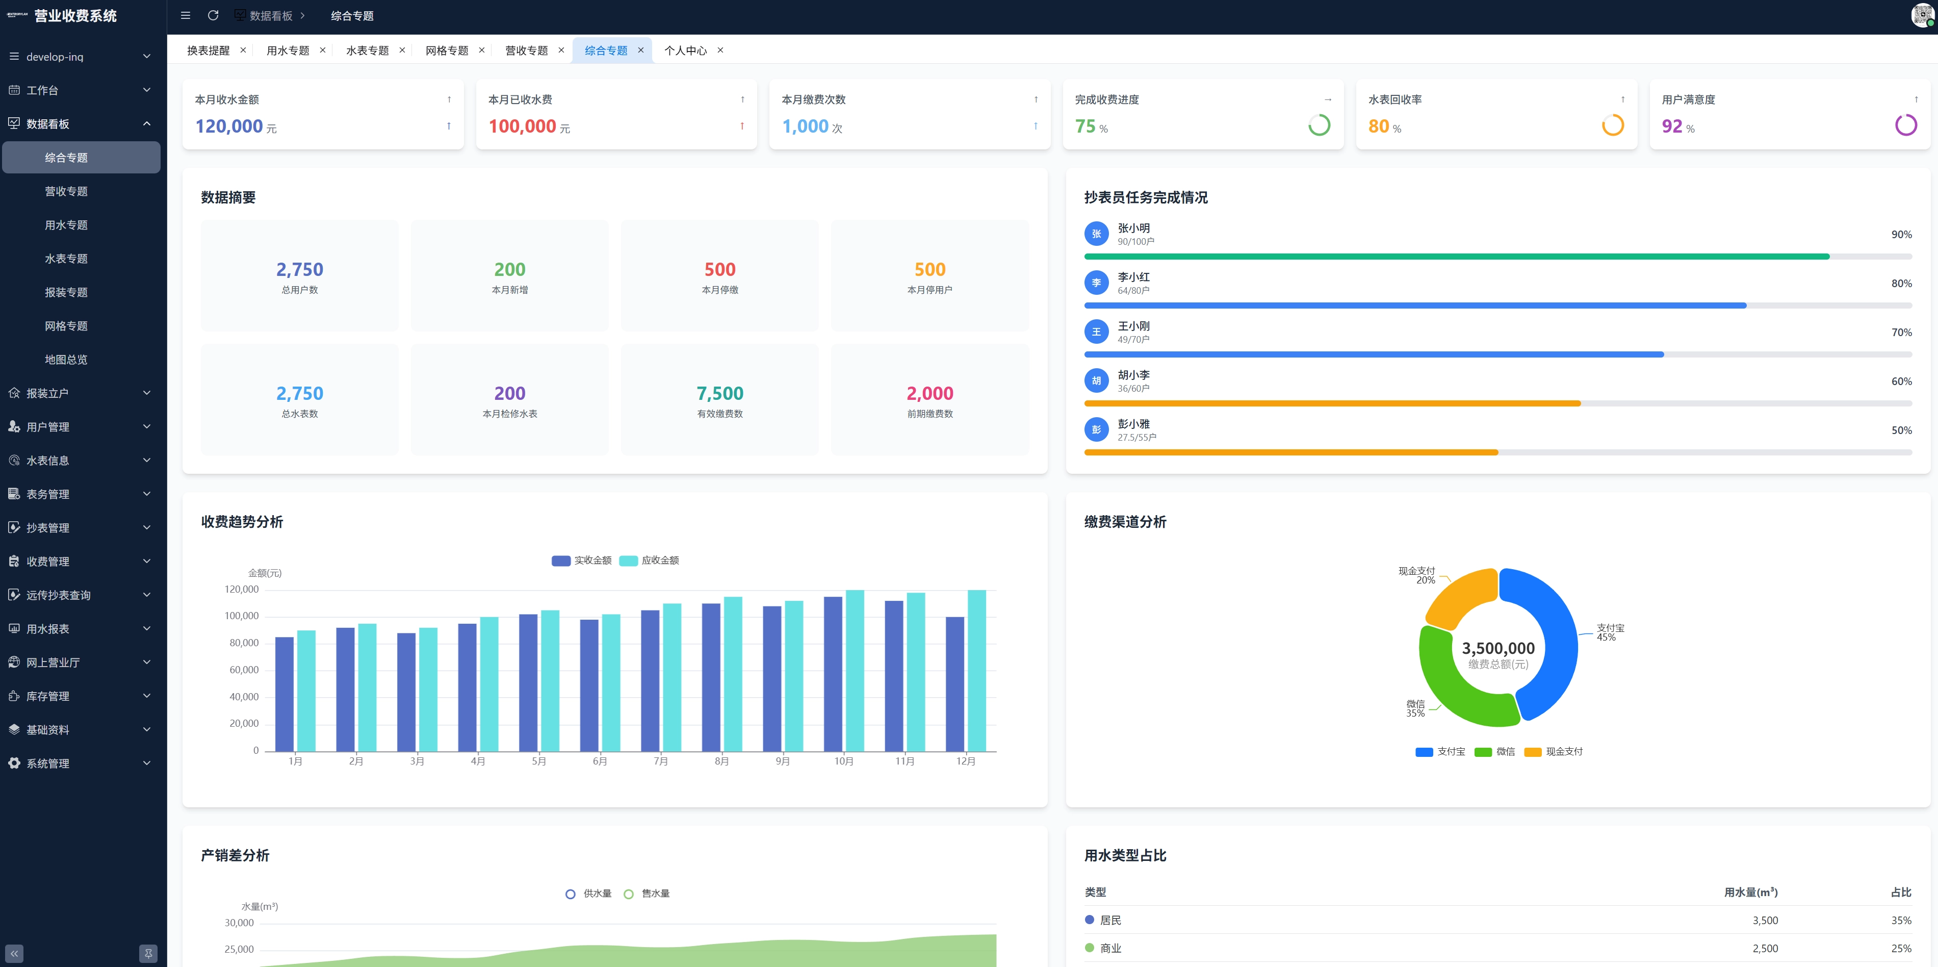1938x967 pixels.
Task: Collapse sidebar with double-chevron icon
Action: coord(14,953)
